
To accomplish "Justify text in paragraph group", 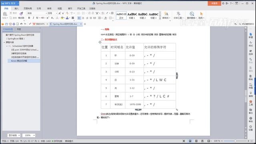I will 91,18.
